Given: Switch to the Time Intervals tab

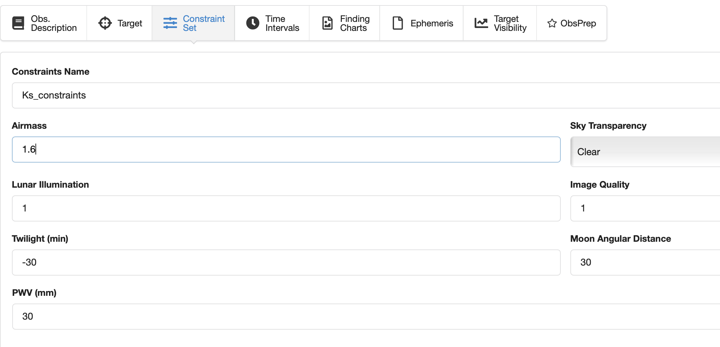Looking at the screenshot, I should click(282, 23).
